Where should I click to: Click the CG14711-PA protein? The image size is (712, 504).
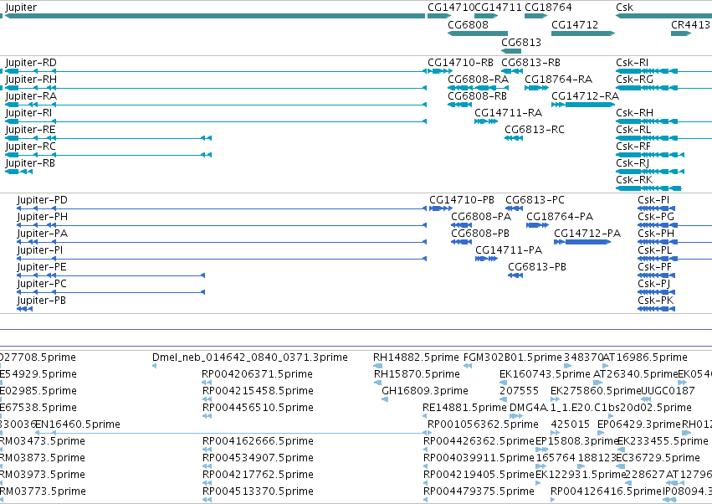(509, 250)
